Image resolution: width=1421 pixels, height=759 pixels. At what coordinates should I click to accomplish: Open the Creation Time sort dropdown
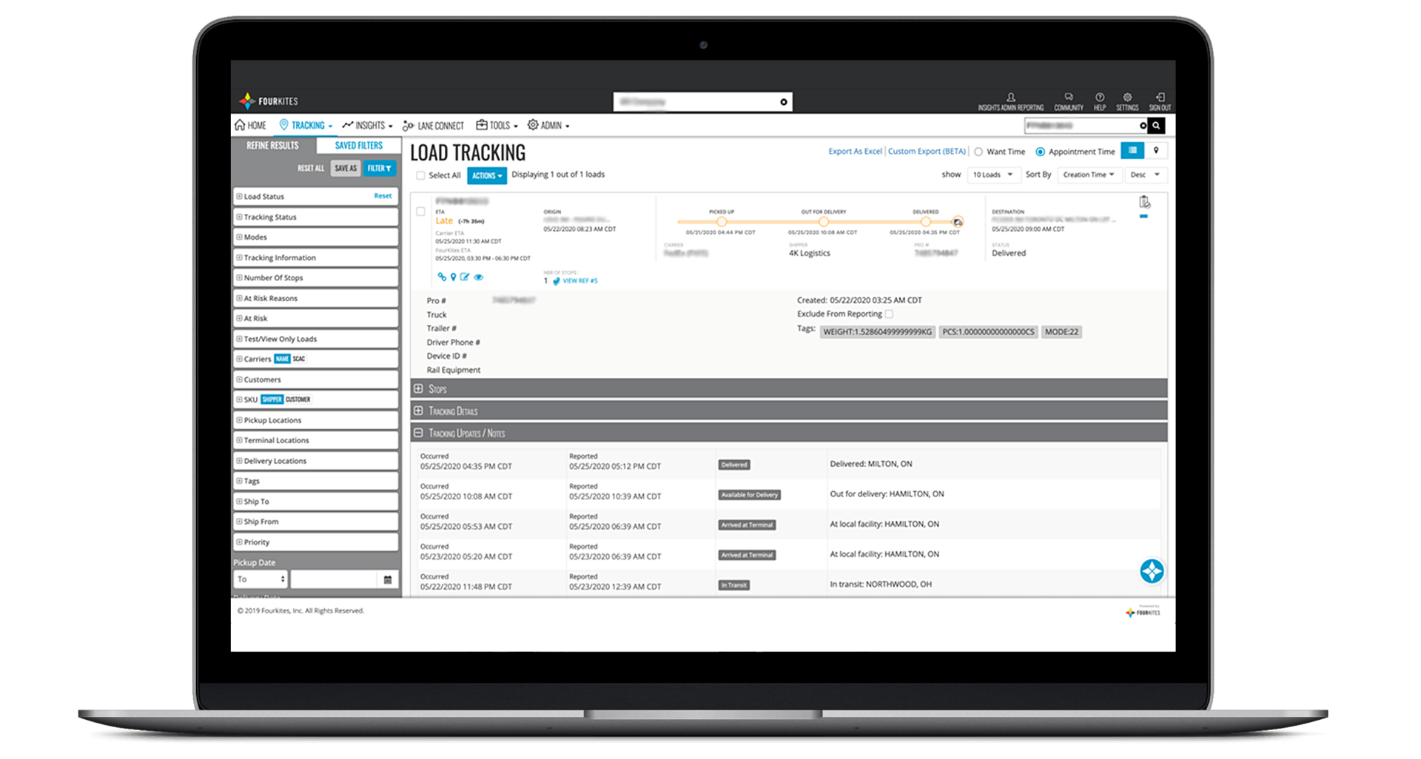[x=1088, y=175]
